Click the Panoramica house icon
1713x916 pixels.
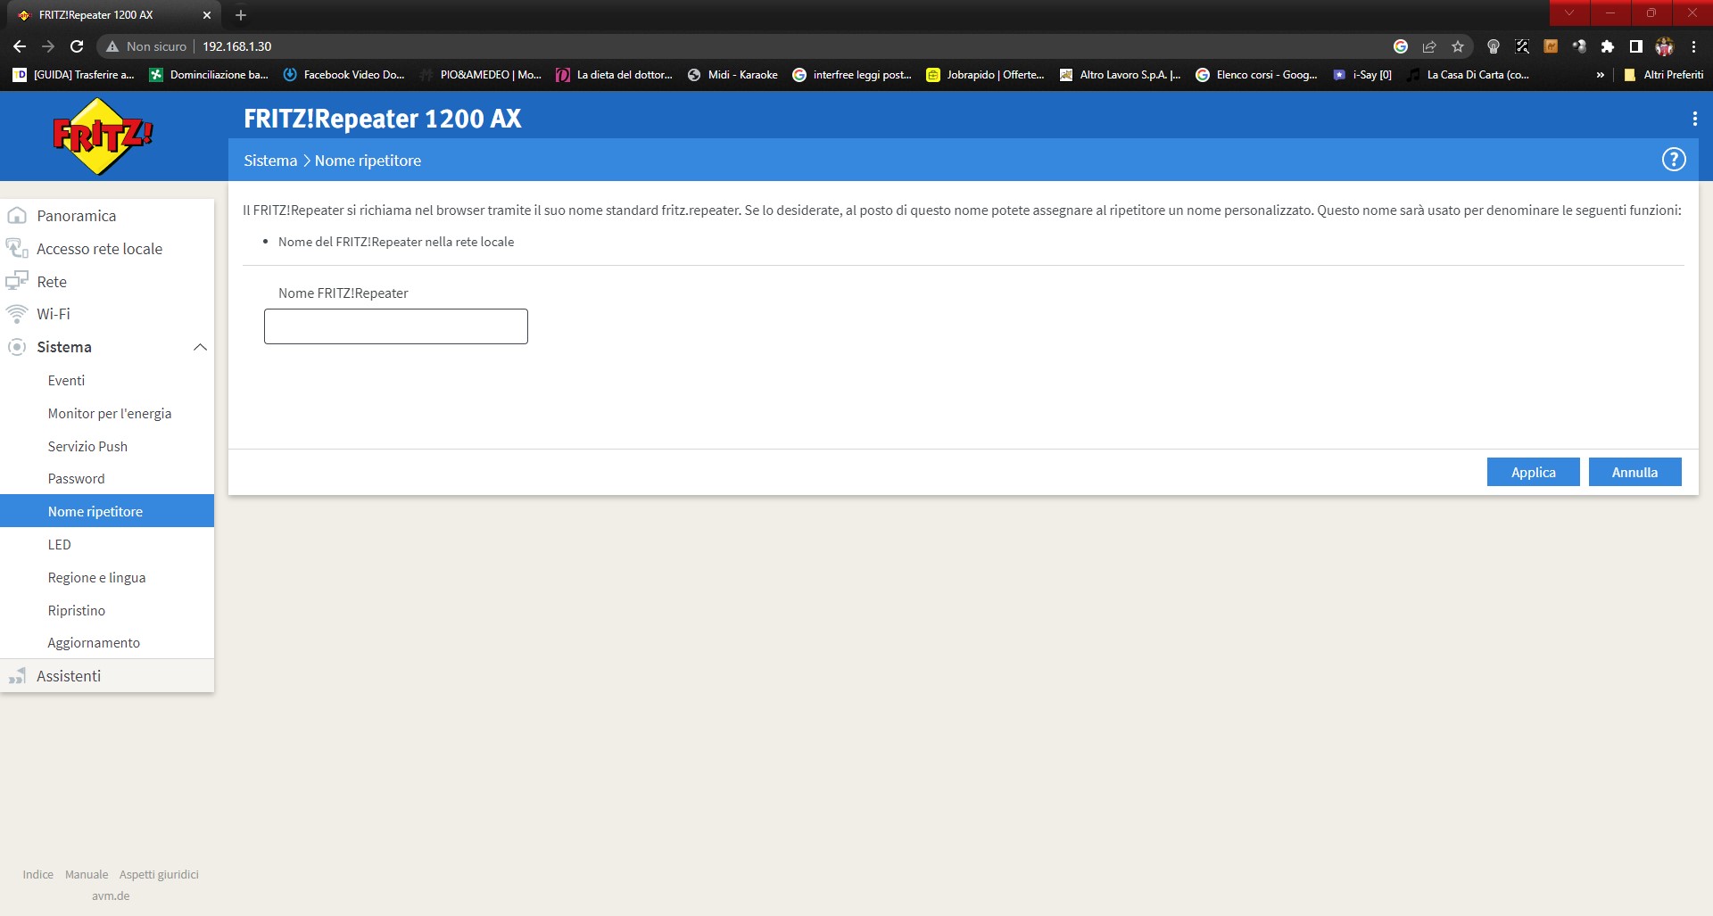tap(17, 216)
